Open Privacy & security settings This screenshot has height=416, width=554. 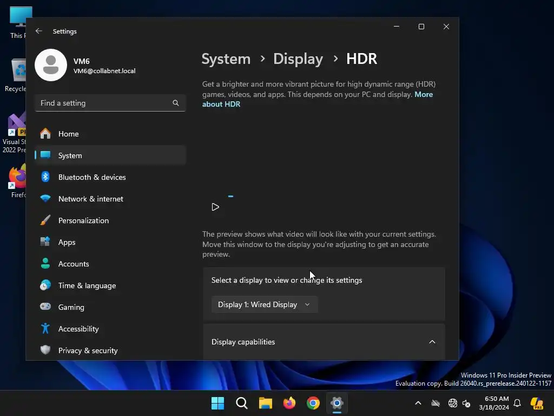click(x=110, y=350)
